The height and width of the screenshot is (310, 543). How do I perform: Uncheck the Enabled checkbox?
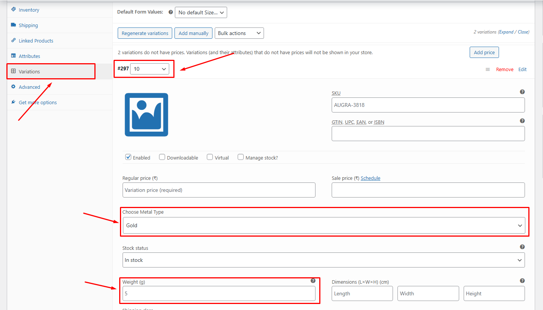click(128, 157)
